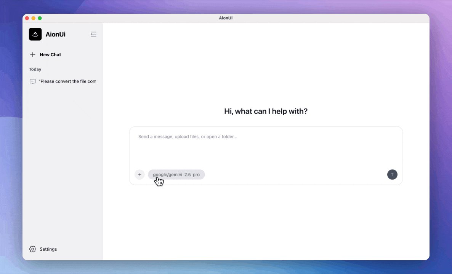Open the Settings label in the sidebar

point(48,249)
